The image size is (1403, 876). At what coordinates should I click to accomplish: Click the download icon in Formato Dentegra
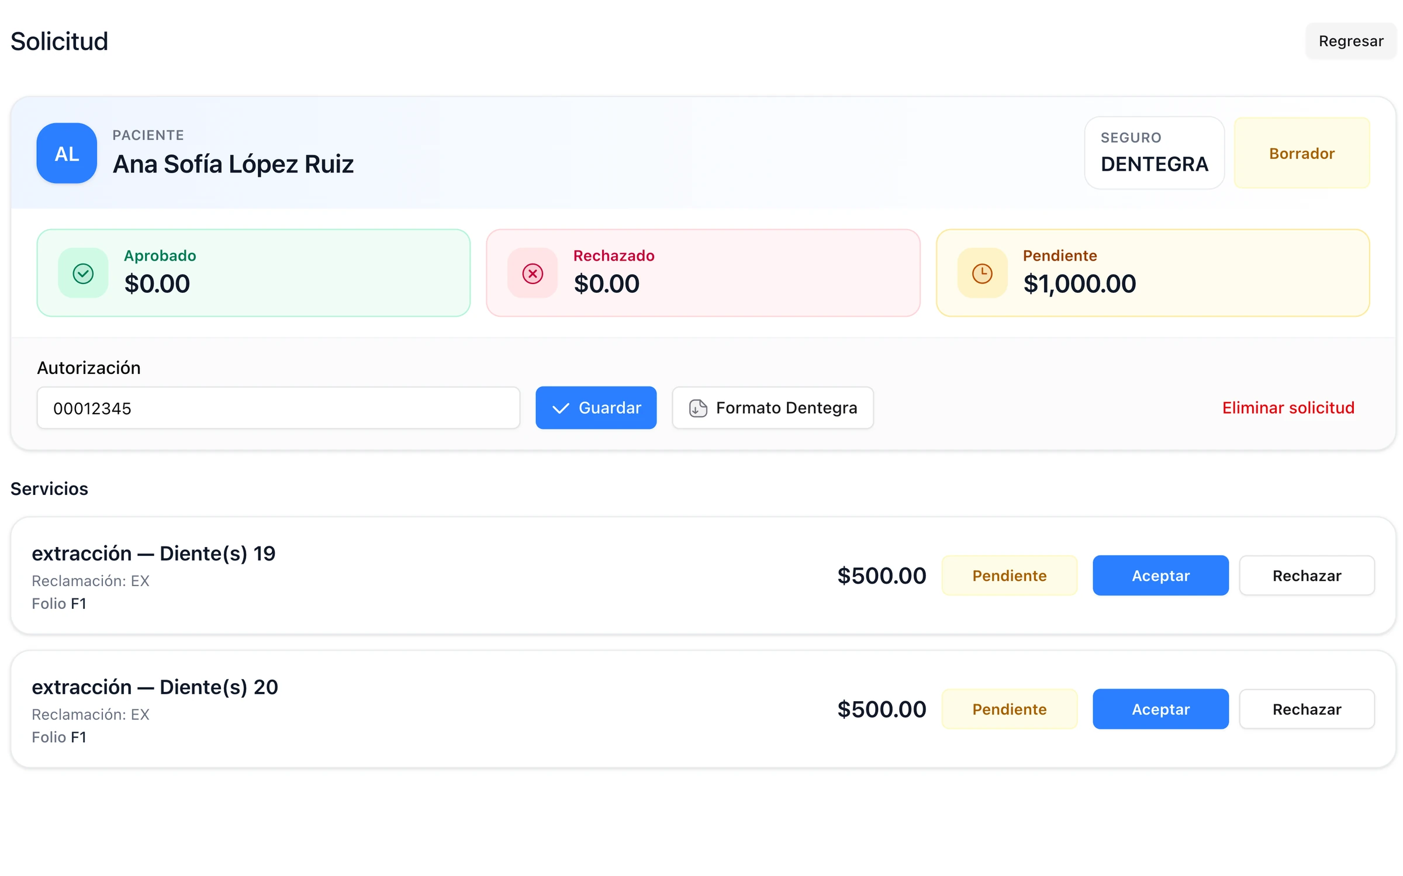click(x=698, y=408)
